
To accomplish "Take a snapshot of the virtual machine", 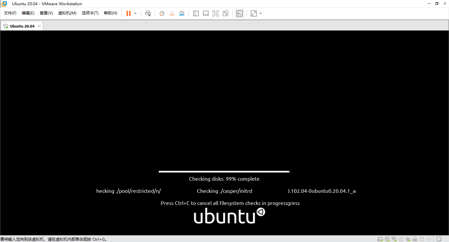I will [x=162, y=13].
